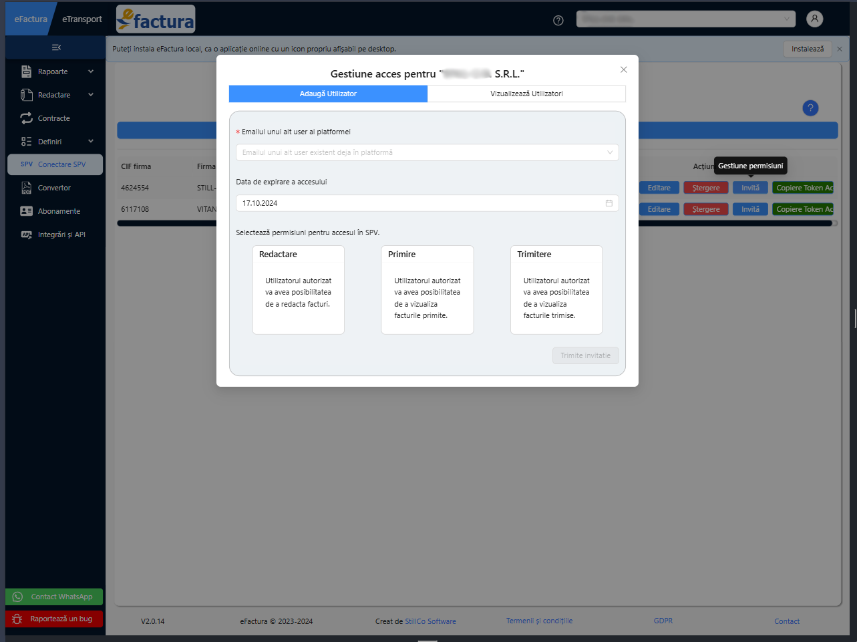857x642 pixels.
Task: Open help via top question mark icon
Action: pos(558,20)
